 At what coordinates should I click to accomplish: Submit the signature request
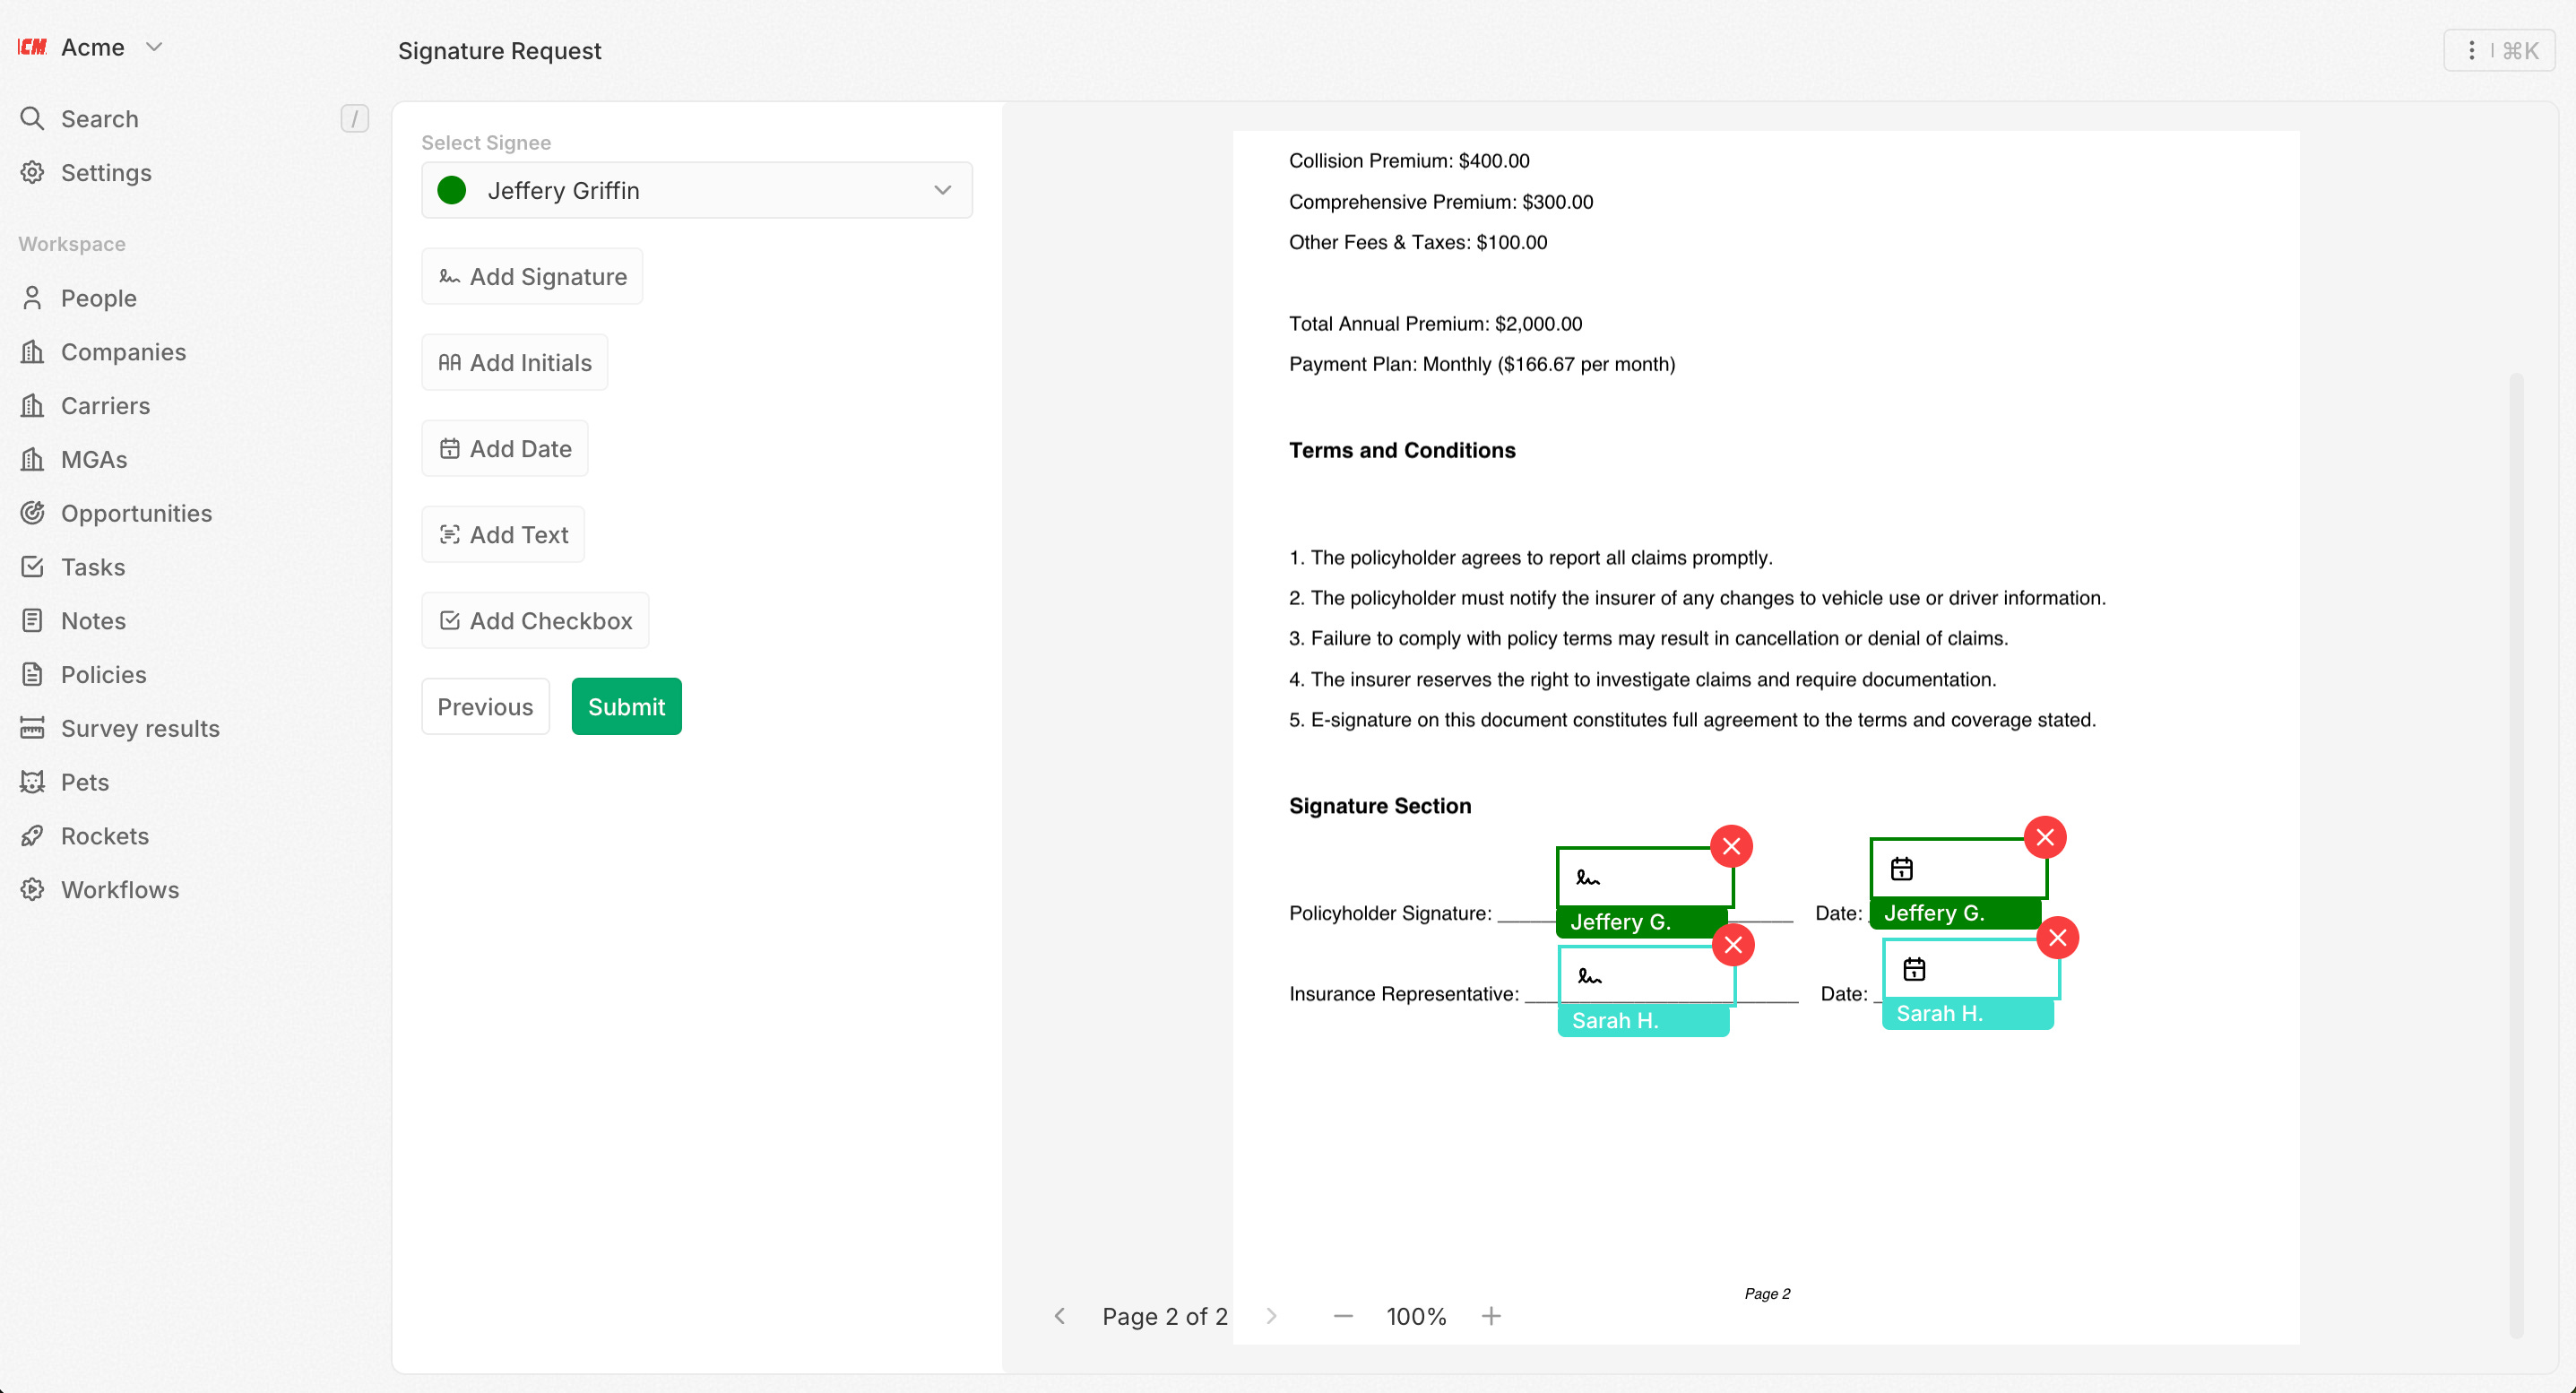point(626,707)
